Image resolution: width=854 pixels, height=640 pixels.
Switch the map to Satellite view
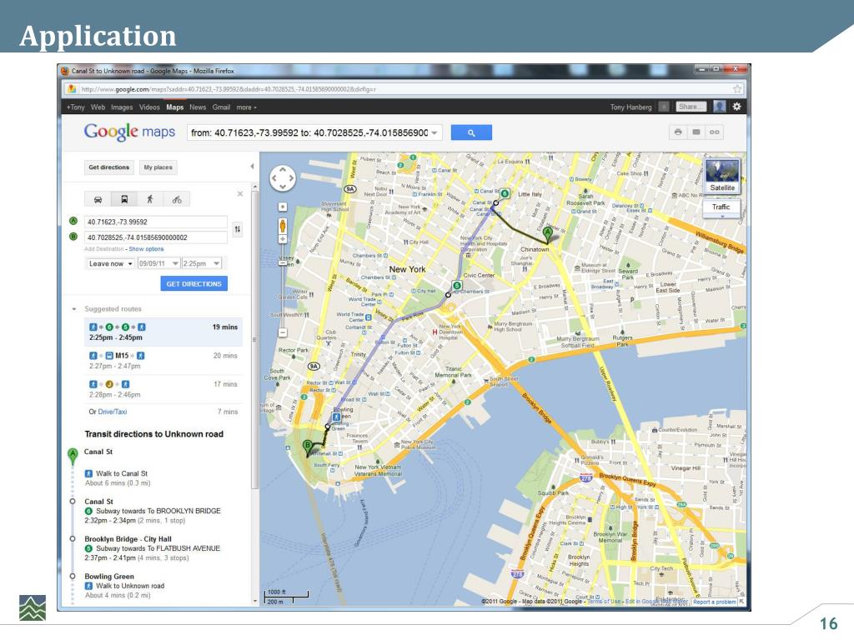tap(722, 177)
